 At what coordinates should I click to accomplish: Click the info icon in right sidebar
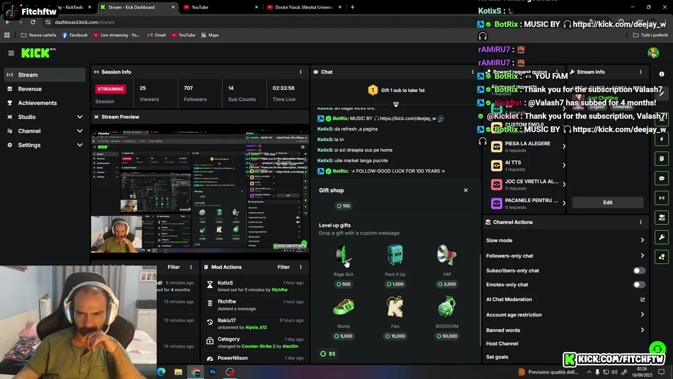(x=662, y=74)
